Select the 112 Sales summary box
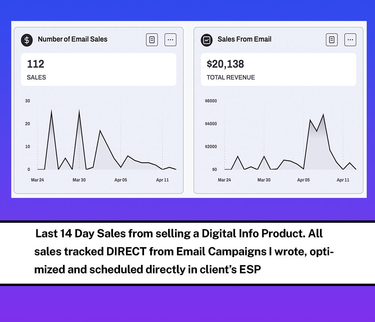This screenshot has height=322, width=375. click(x=98, y=69)
